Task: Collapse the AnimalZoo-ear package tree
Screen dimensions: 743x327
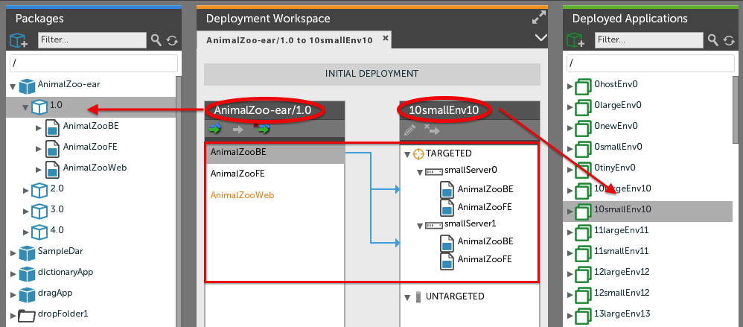Action: [13, 86]
